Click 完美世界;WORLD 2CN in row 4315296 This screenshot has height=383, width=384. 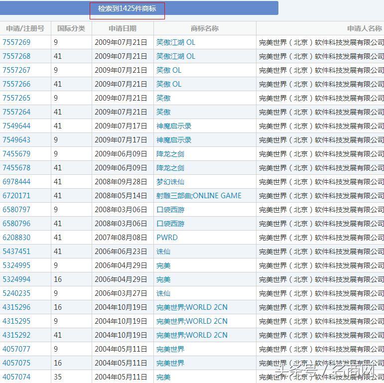tap(192, 308)
